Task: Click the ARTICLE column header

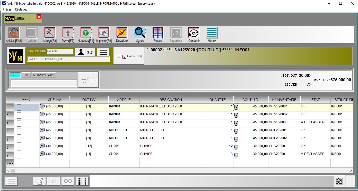Action: point(124,100)
